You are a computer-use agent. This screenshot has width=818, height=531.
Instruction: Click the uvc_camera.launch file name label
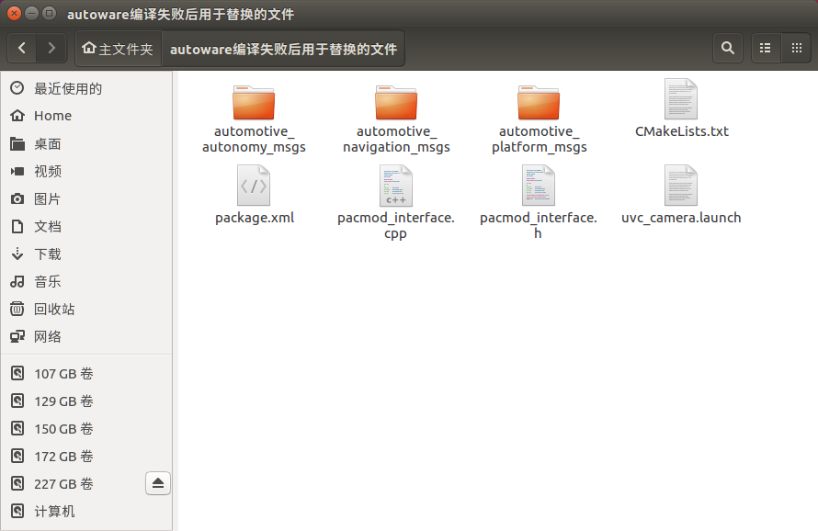coord(681,218)
